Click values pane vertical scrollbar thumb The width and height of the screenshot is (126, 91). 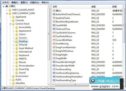click(124, 25)
